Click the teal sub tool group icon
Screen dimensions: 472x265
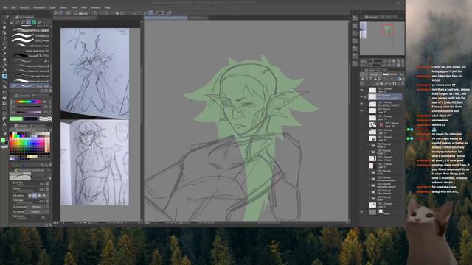click(34, 22)
